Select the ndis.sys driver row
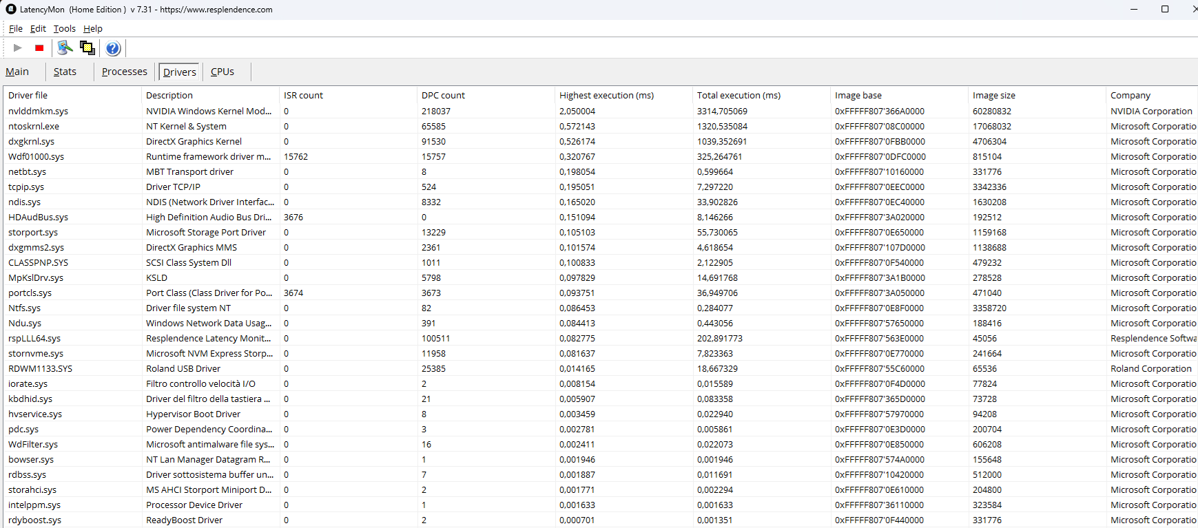 601,202
